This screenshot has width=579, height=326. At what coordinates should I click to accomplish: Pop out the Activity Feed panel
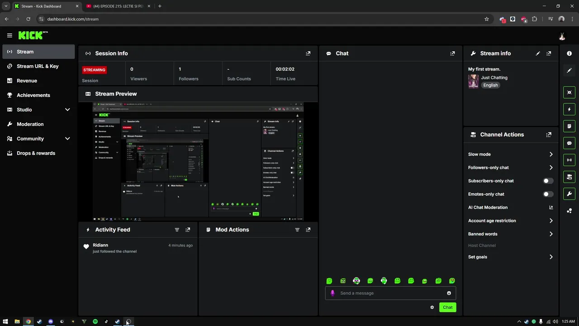(x=188, y=230)
